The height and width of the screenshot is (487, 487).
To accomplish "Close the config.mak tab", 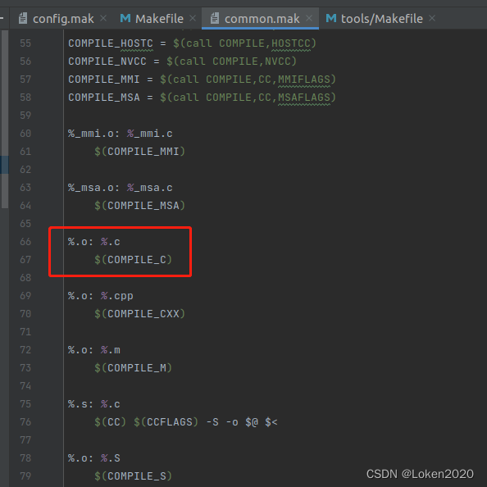I will tap(103, 19).
